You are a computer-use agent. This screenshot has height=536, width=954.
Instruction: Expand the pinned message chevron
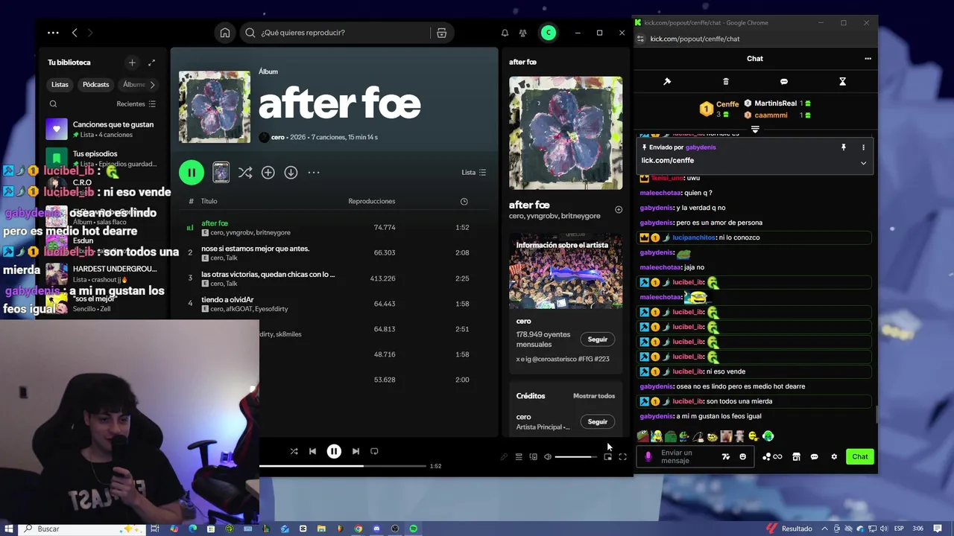[x=863, y=163]
